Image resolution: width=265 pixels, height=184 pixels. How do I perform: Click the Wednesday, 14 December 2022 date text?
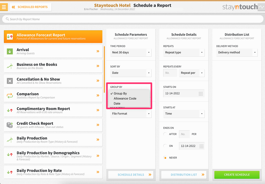click(x=118, y=9)
